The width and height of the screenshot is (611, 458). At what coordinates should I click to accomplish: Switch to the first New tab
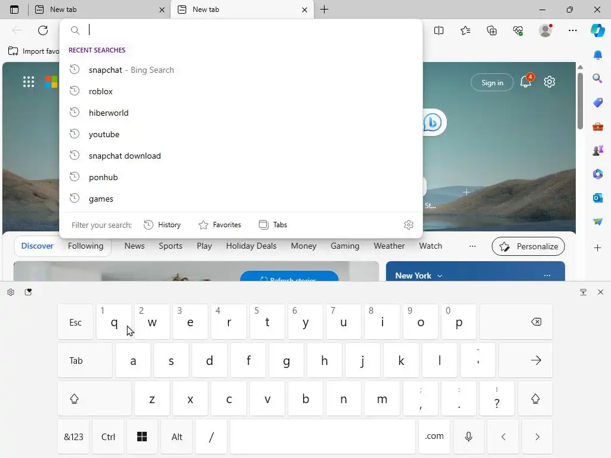click(x=98, y=10)
